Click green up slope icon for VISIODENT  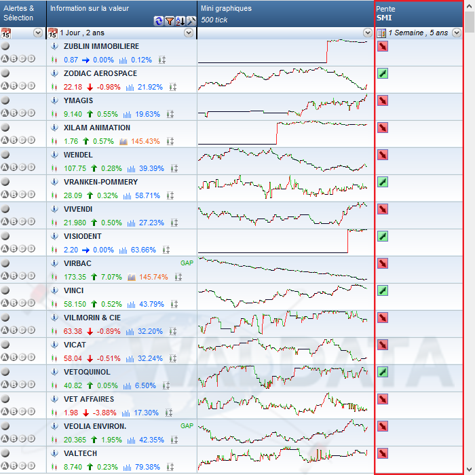tap(383, 236)
